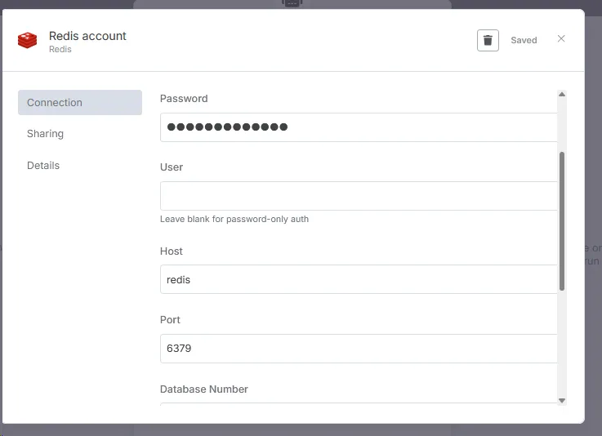The width and height of the screenshot is (602, 436).
Task: Close the Redis account dialog
Action: click(561, 38)
